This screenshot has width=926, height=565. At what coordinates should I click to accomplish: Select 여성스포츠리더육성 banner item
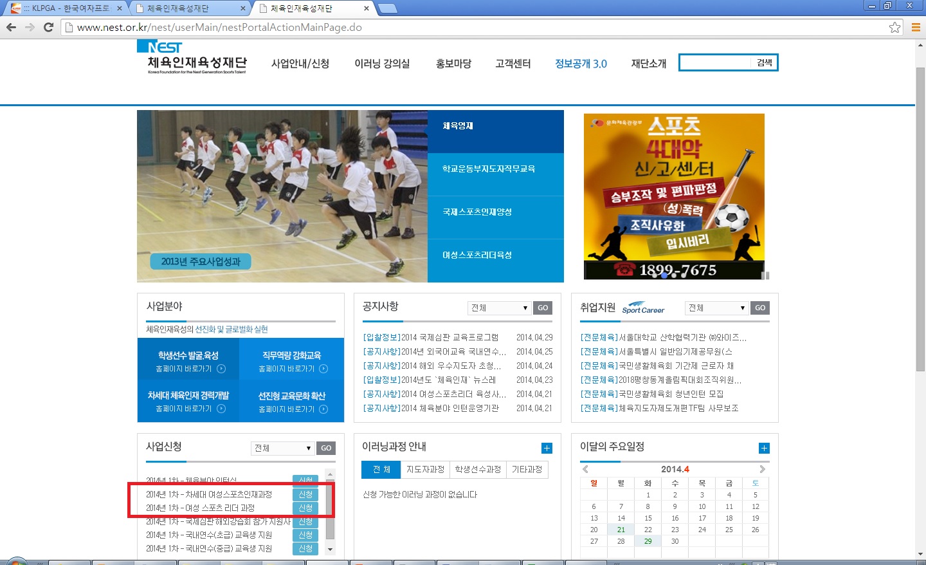pos(496,261)
